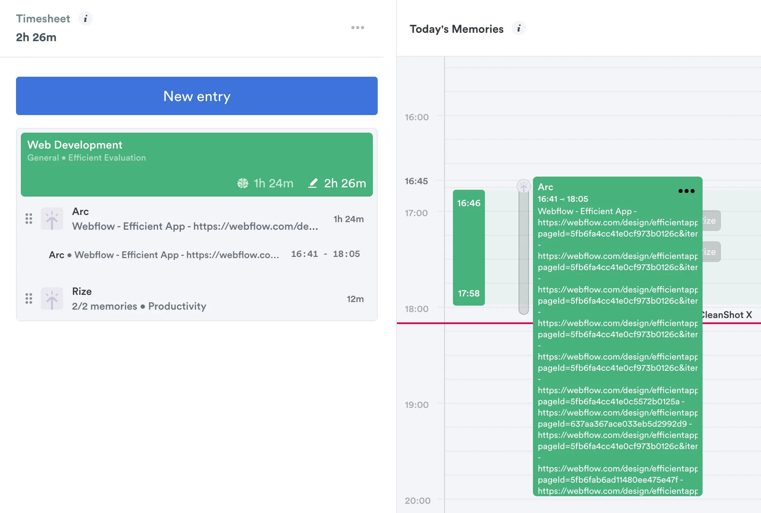Grab the drag handle of the Rize row
This screenshot has height=513, width=761.
[29, 298]
